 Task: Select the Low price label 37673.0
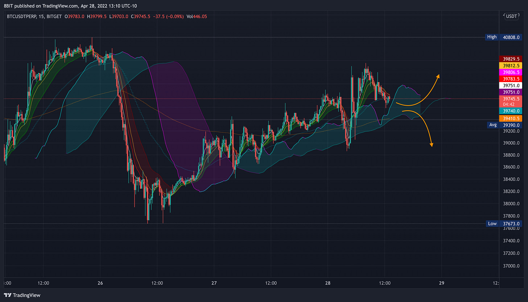(510, 224)
